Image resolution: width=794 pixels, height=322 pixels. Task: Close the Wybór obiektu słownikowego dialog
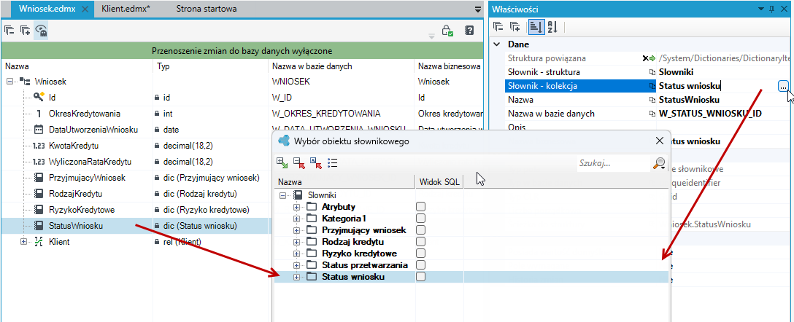click(x=659, y=141)
